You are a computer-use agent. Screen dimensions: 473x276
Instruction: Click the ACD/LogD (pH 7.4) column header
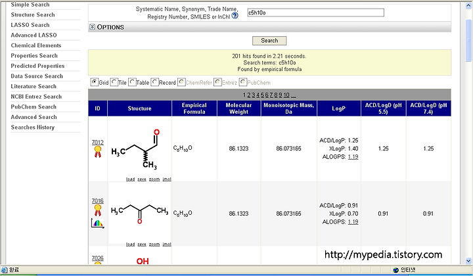[x=428, y=108]
